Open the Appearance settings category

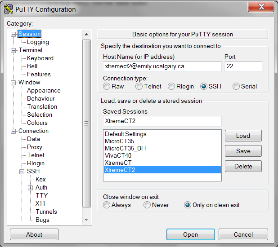pos(44,90)
